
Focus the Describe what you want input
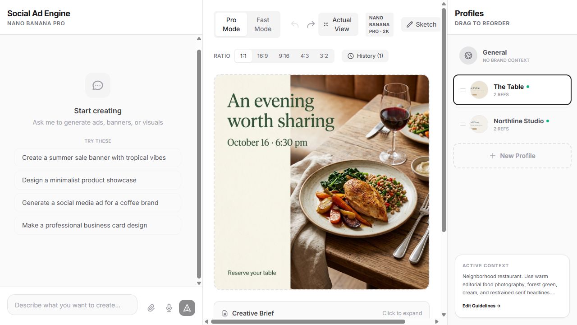tap(72, 305)
